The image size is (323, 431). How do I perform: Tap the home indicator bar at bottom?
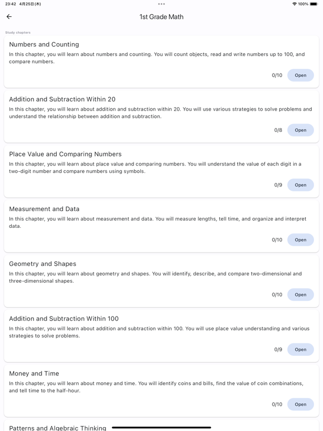pyautogui.click(x=161, y=428)
